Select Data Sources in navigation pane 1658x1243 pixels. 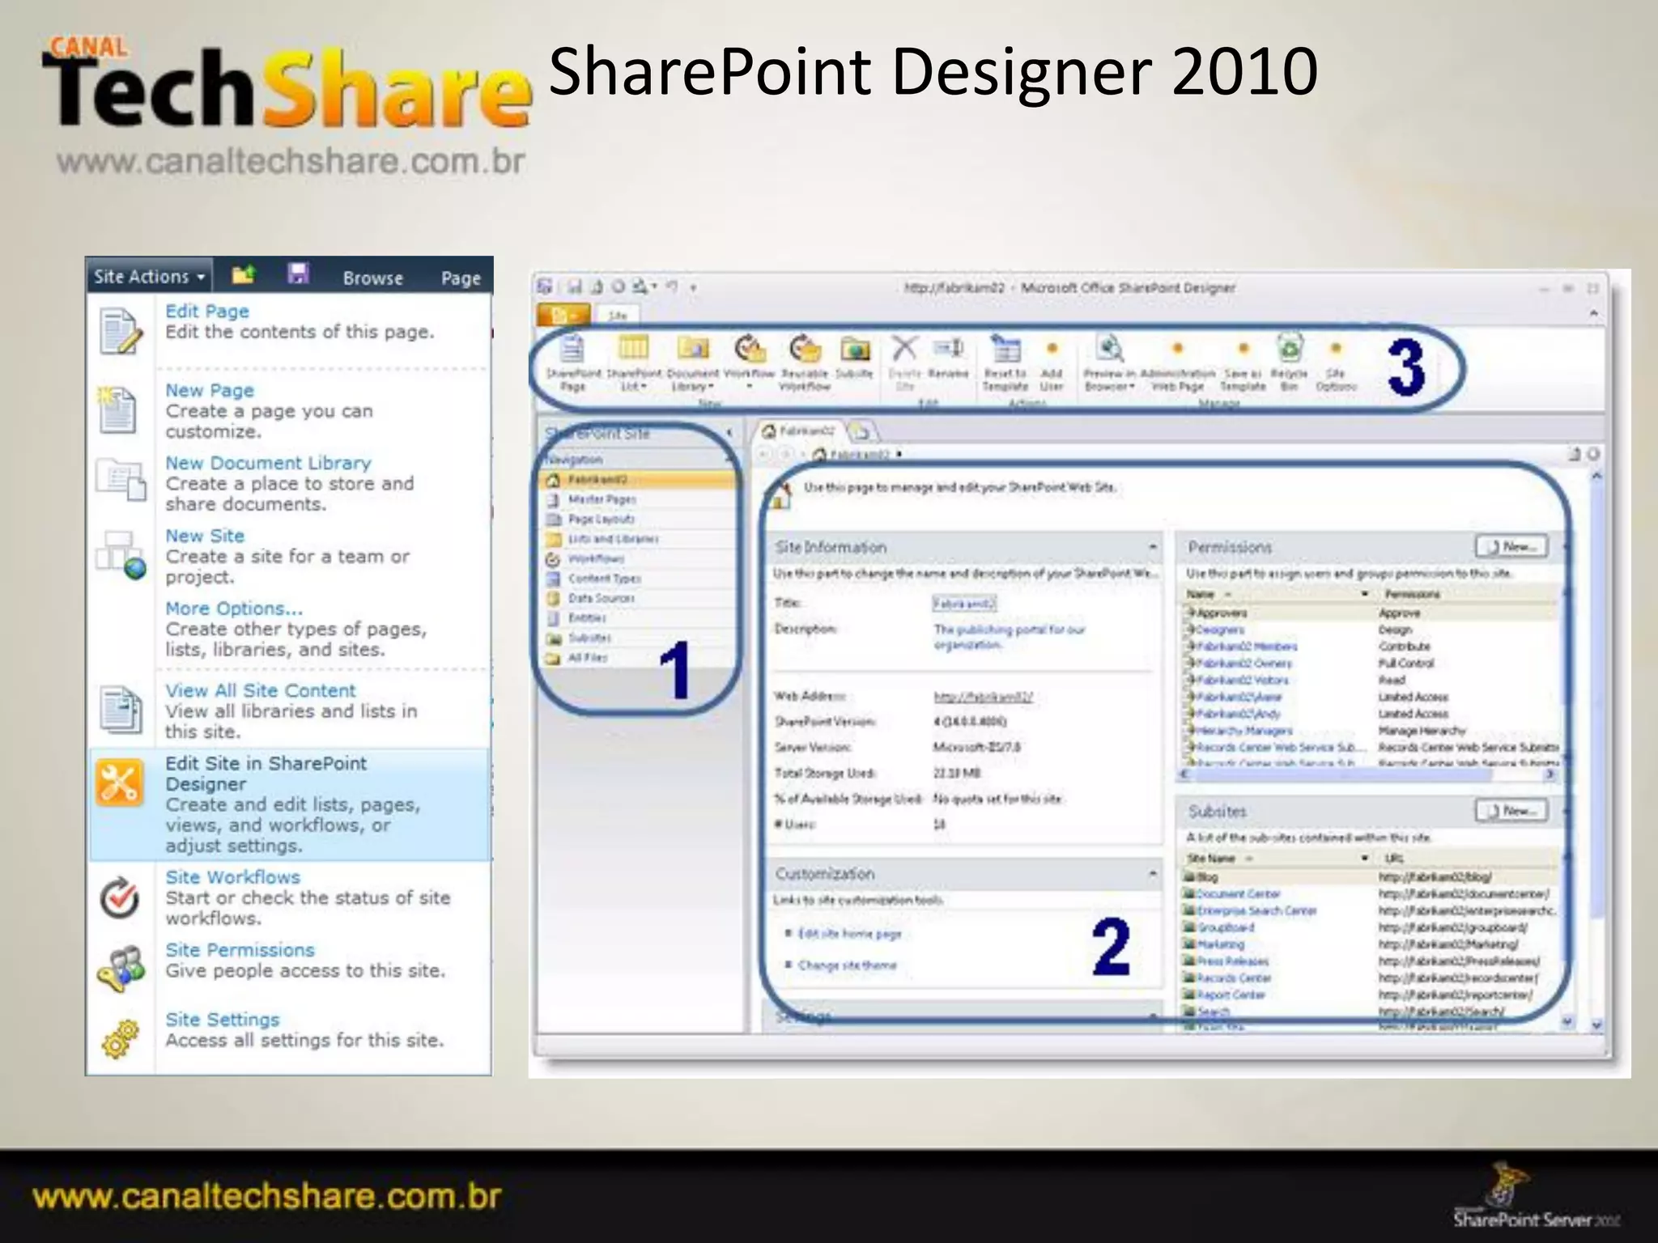pos(601,598)
